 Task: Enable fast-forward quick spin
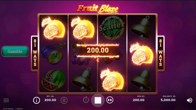110,100
